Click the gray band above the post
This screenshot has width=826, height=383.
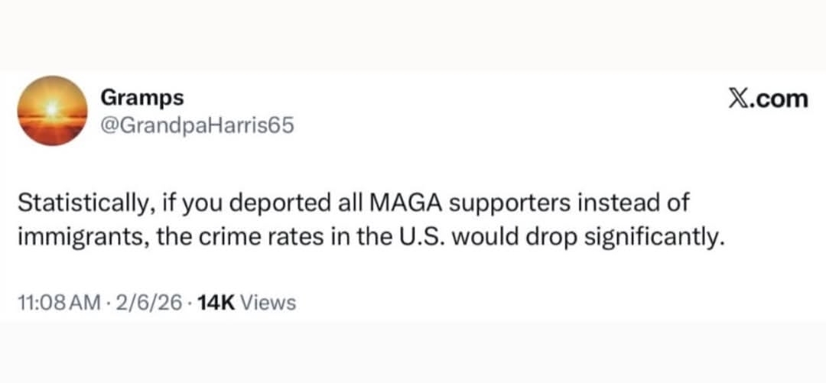(x=413, y=34)
